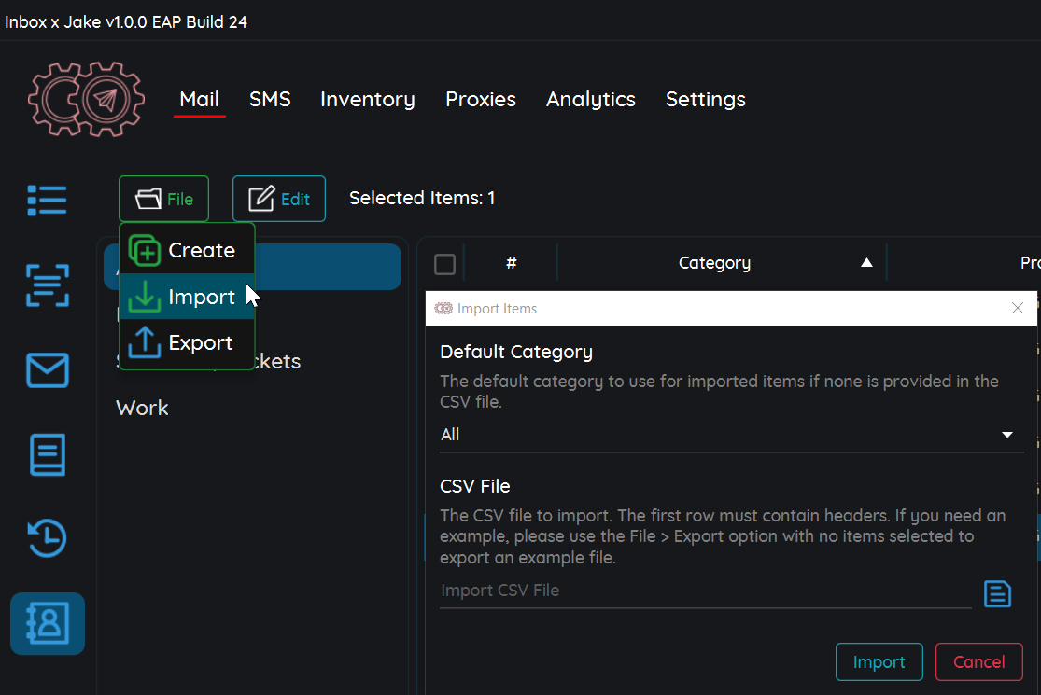Expand the Default Category dropdown
Image resolution: width=1041 pixels, height=695 pixels.
pyautogui.click(x=731, y=435)
